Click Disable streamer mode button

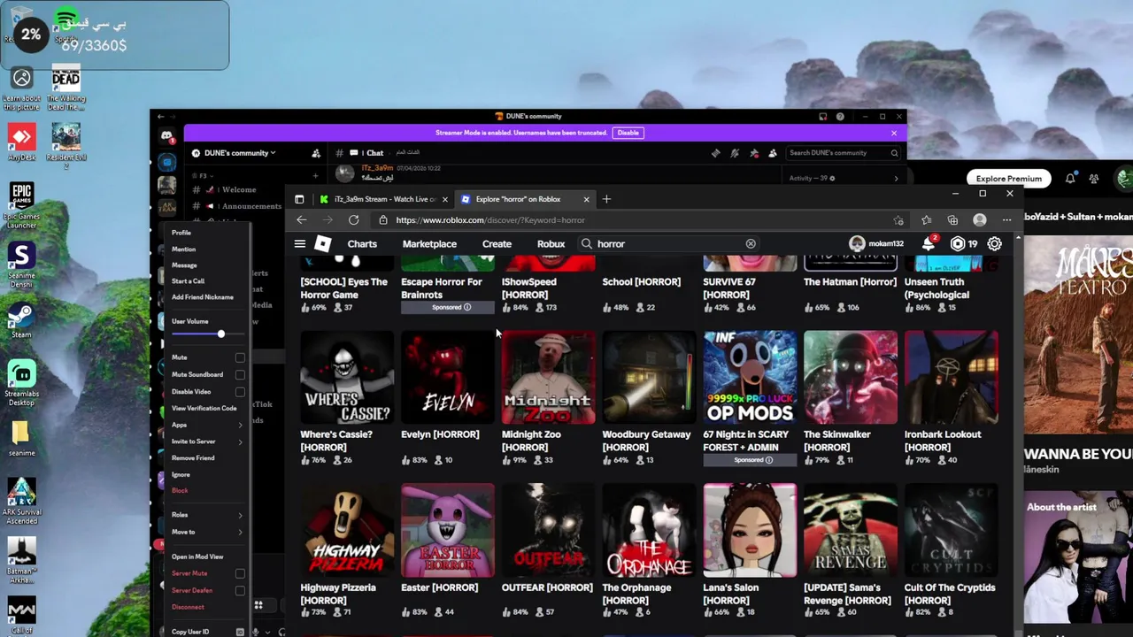pos(628,133)
